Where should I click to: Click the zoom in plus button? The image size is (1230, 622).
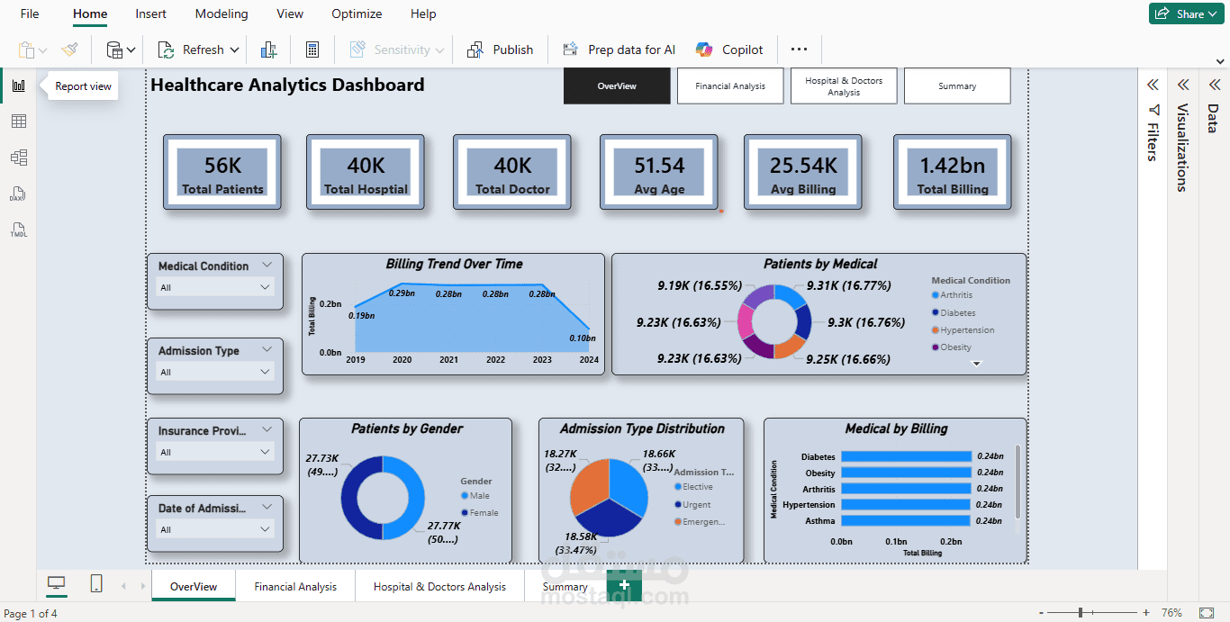pos(1146,613)
